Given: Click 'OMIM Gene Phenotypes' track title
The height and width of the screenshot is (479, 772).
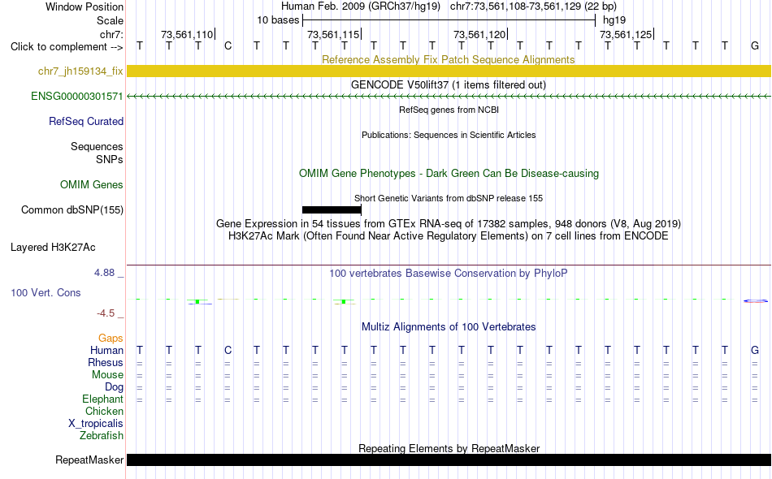Looking at the screenshot, I should [449, 173].
